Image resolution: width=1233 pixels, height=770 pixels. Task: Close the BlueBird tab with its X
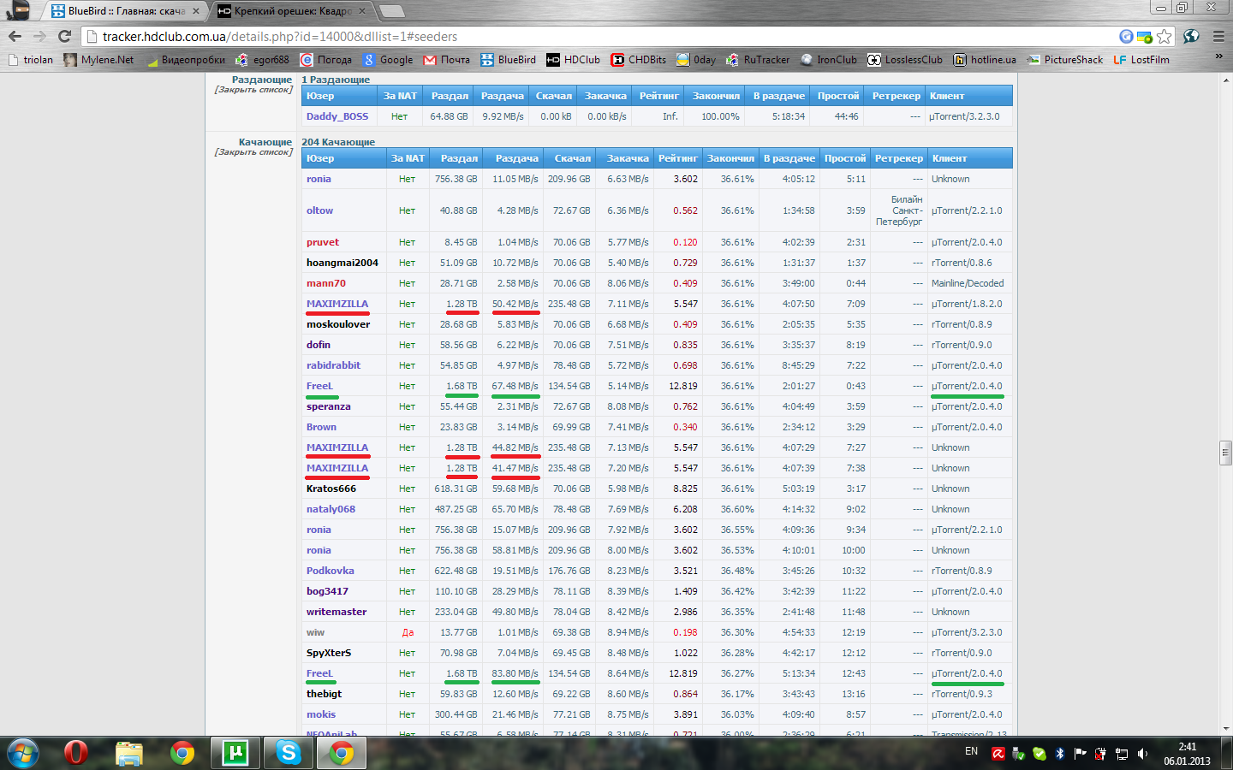tap(196, 11)
